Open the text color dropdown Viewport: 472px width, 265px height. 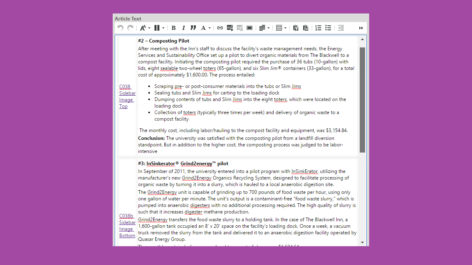[205, 28]
